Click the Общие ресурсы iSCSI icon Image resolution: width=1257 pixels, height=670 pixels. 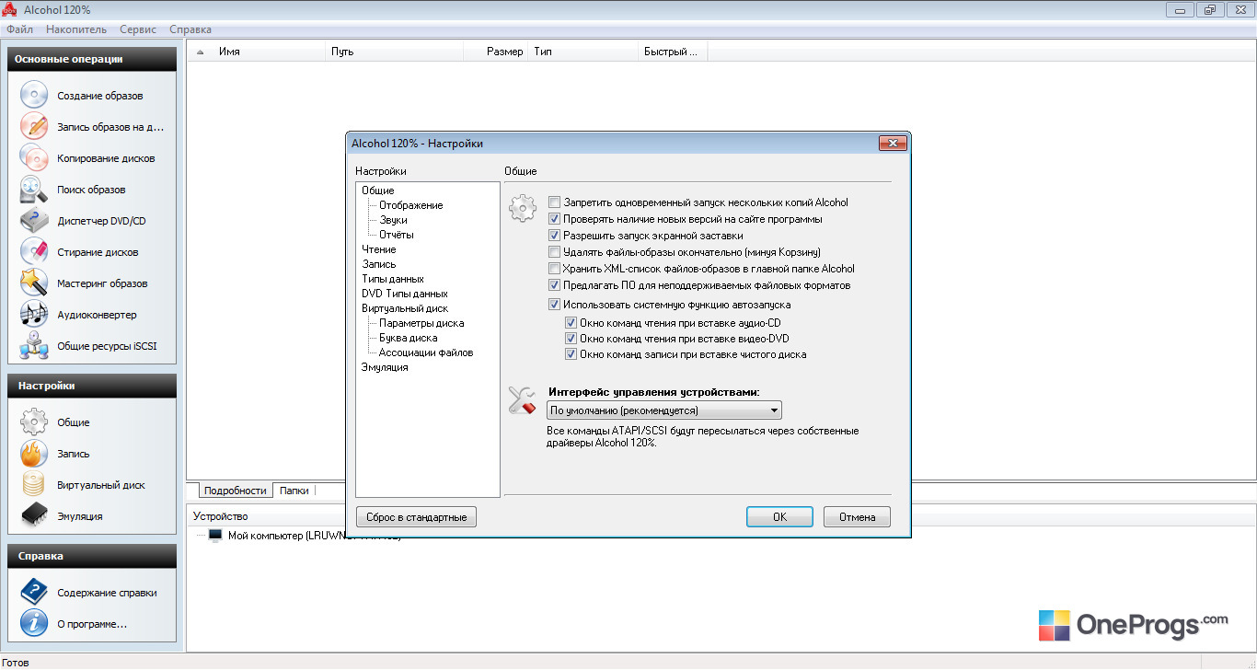point(34,346)
